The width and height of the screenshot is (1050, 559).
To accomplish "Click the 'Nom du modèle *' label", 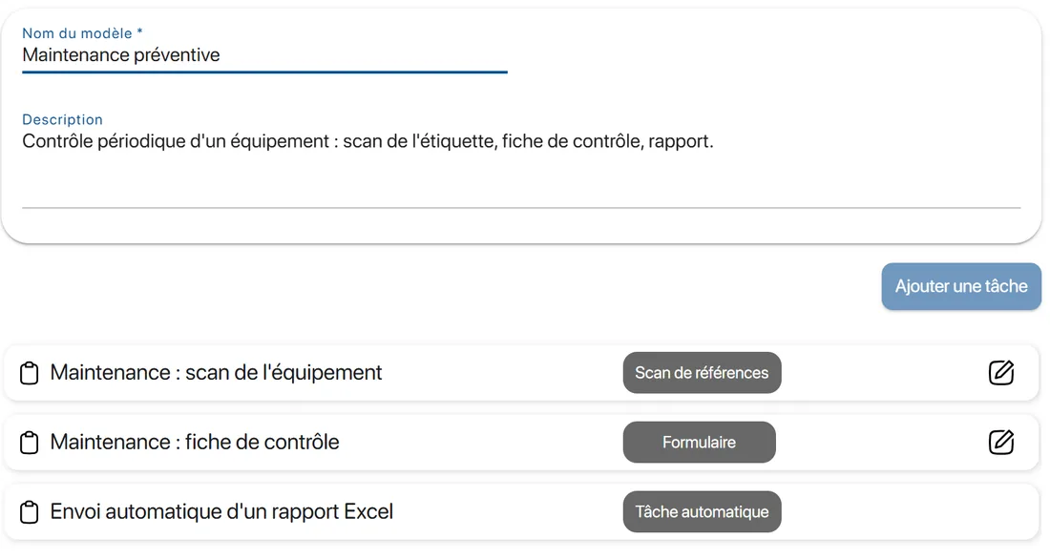I will (x=82, y=33).
